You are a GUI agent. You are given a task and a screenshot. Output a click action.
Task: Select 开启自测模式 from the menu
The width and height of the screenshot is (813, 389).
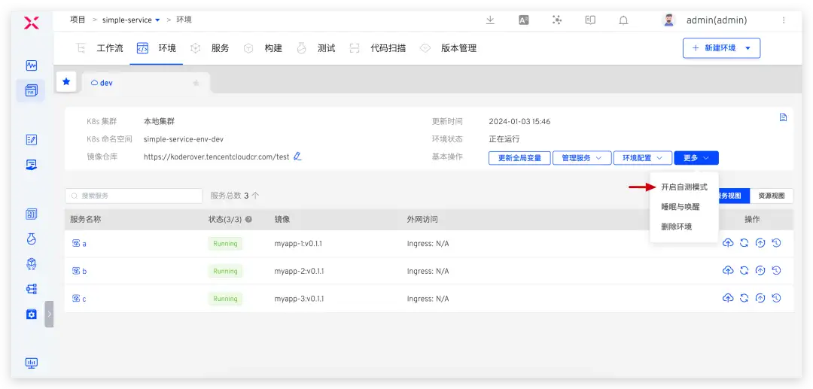click(x=684, y=187)
